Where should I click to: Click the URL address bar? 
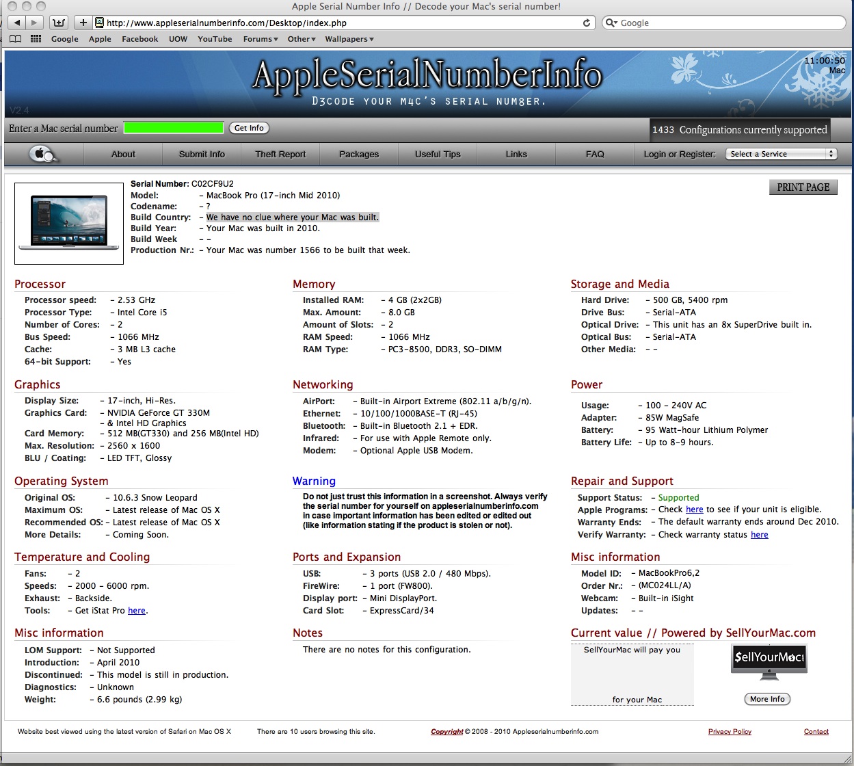point(343,23)
